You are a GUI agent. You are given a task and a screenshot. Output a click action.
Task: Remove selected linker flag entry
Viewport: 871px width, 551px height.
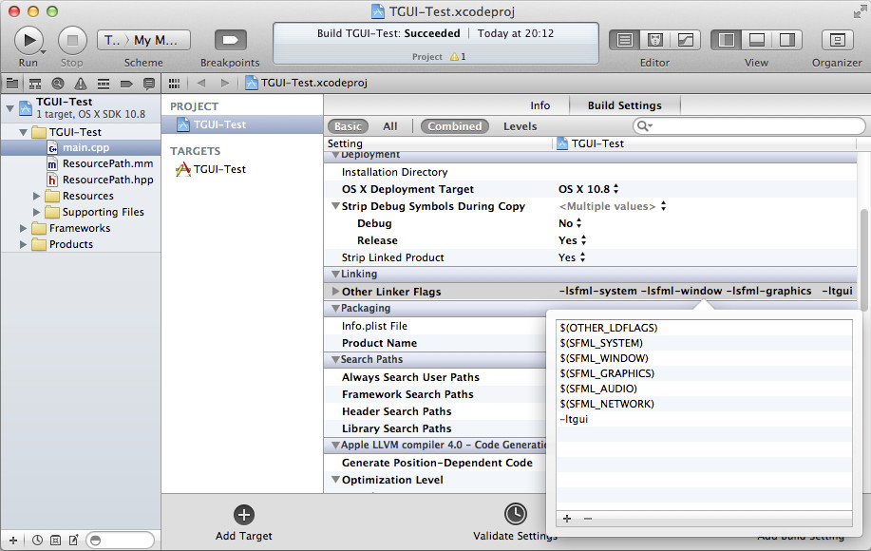tap(588, 519)
